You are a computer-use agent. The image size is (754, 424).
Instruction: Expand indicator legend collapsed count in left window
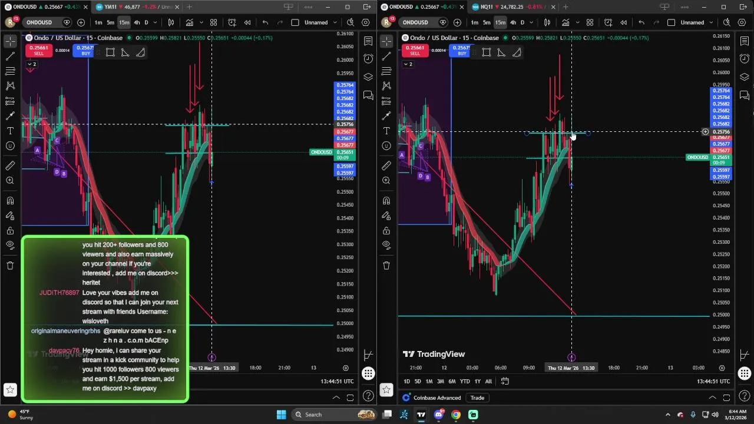pyautogui.click(x=31, y=64)
